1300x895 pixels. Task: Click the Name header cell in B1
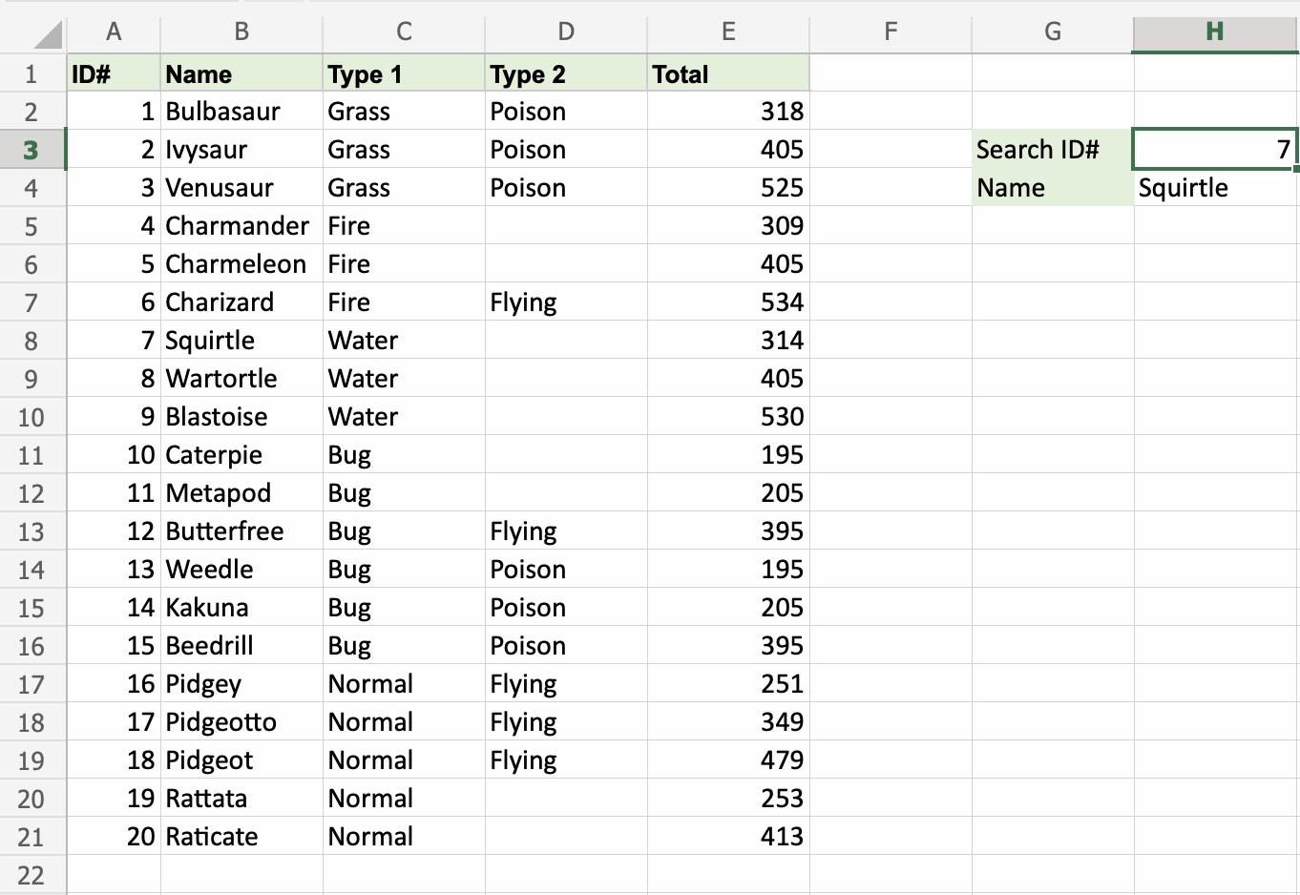241,73
